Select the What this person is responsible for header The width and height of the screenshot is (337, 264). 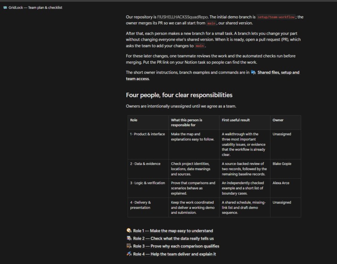click(194, 123)
